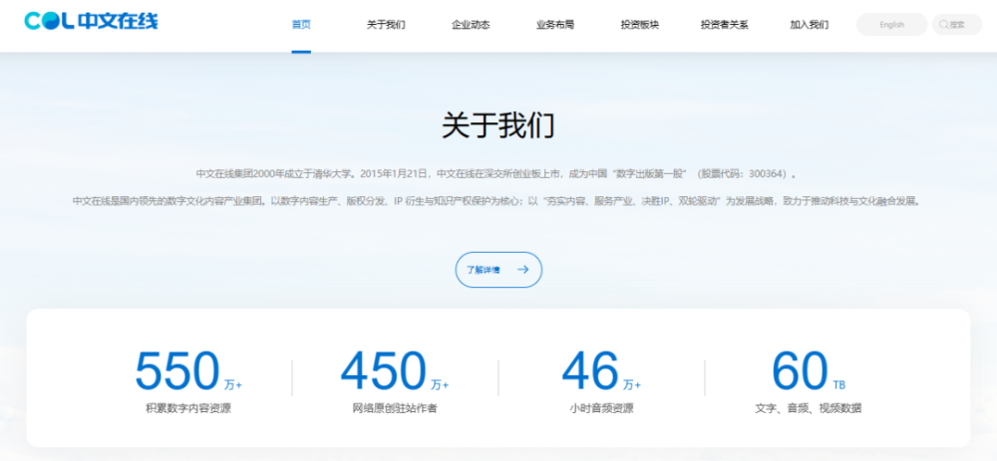
Task: Click the 550 万+ statistic
Action: [x=188, y=371]
